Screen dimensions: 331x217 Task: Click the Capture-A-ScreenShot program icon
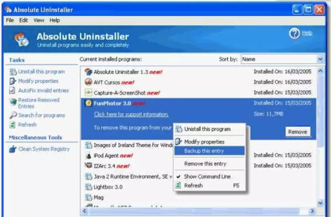tap(88, 92)
